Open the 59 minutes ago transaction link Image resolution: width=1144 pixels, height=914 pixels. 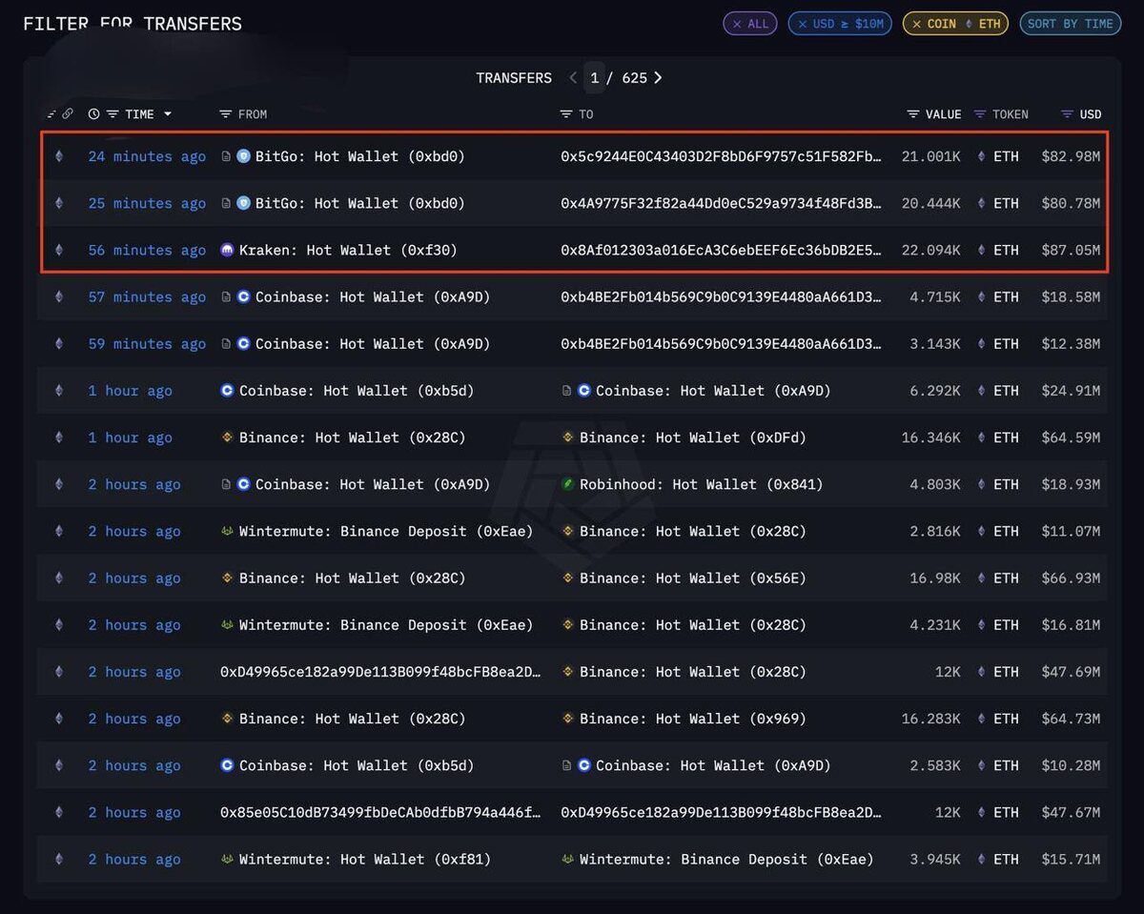(147, 343)
